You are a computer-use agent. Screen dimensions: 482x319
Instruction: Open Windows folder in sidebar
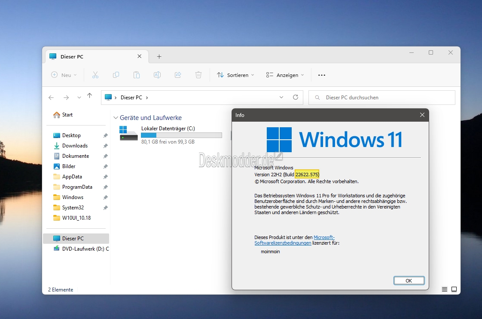tap(73, 197)
